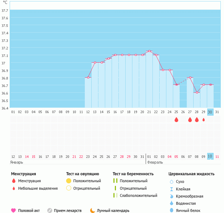This screenshot has width=224, height=213.
Task: Click the 'Лунный календарь' crescent moon icon
Action: pos(93,210)
